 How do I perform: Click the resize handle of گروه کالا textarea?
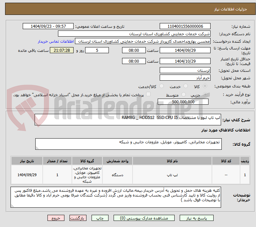[x=37, y=148]
